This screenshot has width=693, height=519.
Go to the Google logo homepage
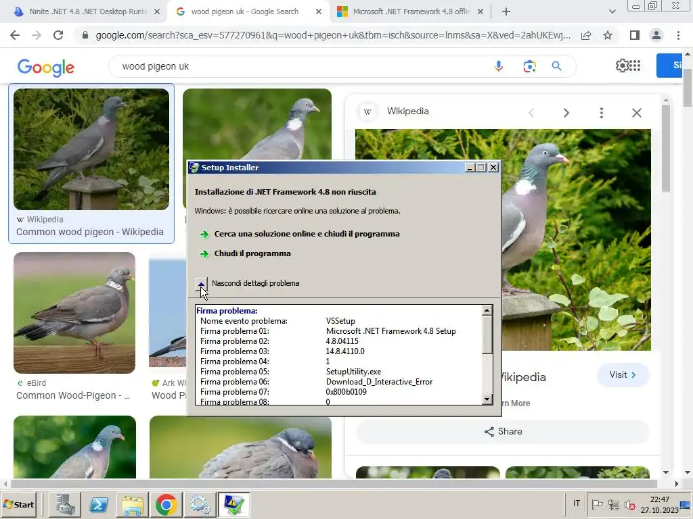pyautogui.click(x=46, y=67)
